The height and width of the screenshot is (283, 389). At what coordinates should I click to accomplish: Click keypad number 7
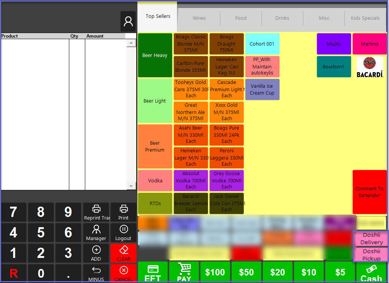click(14, 212)
